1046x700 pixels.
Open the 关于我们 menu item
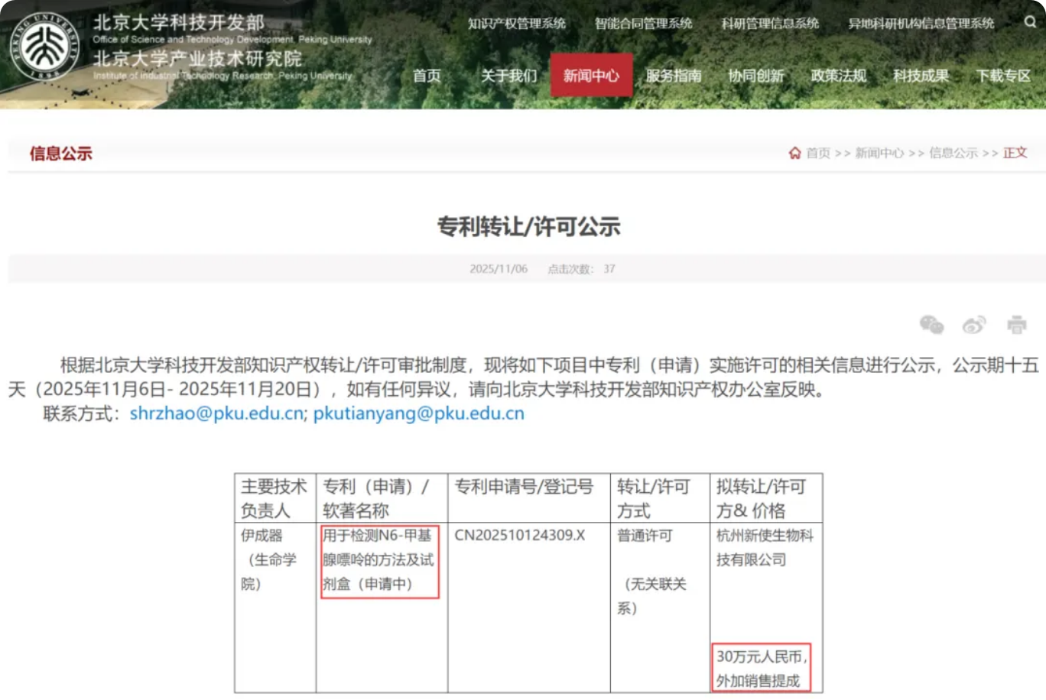click(508, 76)
